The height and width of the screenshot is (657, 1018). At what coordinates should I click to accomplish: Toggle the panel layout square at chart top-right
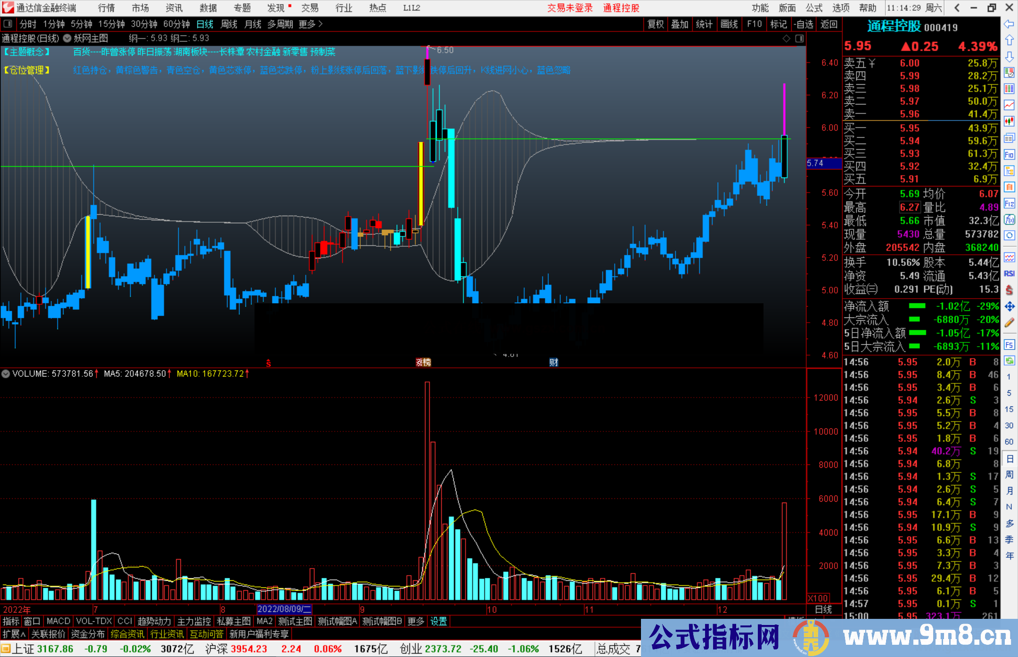pos(799,39)
